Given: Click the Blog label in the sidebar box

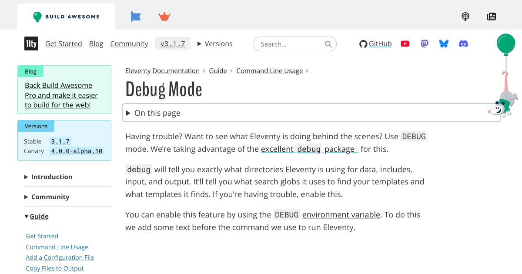Looking at the screenshot, I should tap(30, 71).
